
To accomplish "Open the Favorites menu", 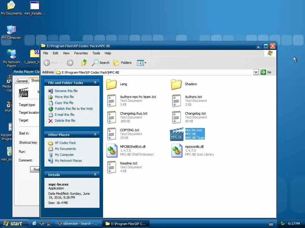I will (x=81, y=53).
